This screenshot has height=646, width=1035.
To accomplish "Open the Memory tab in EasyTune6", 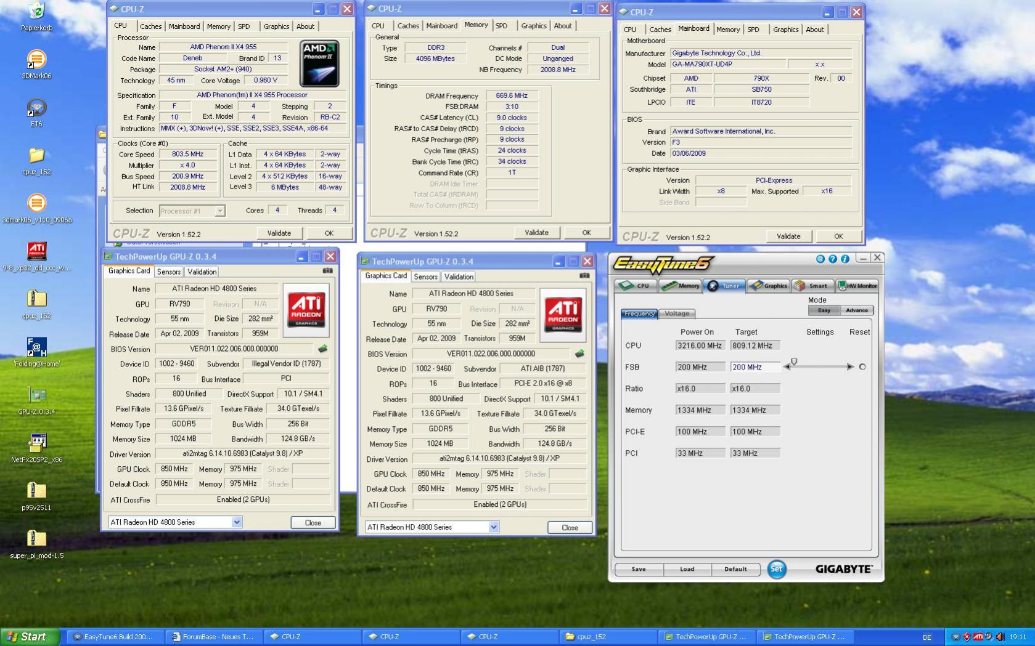I will click(x=681, y=286).
